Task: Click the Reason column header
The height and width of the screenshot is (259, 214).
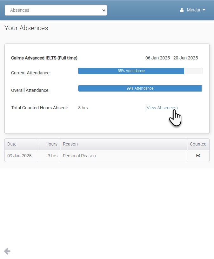Action: pos(70,144)
